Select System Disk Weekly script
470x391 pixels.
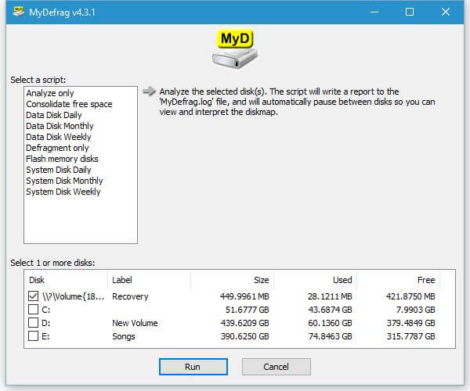click(63, 192)
